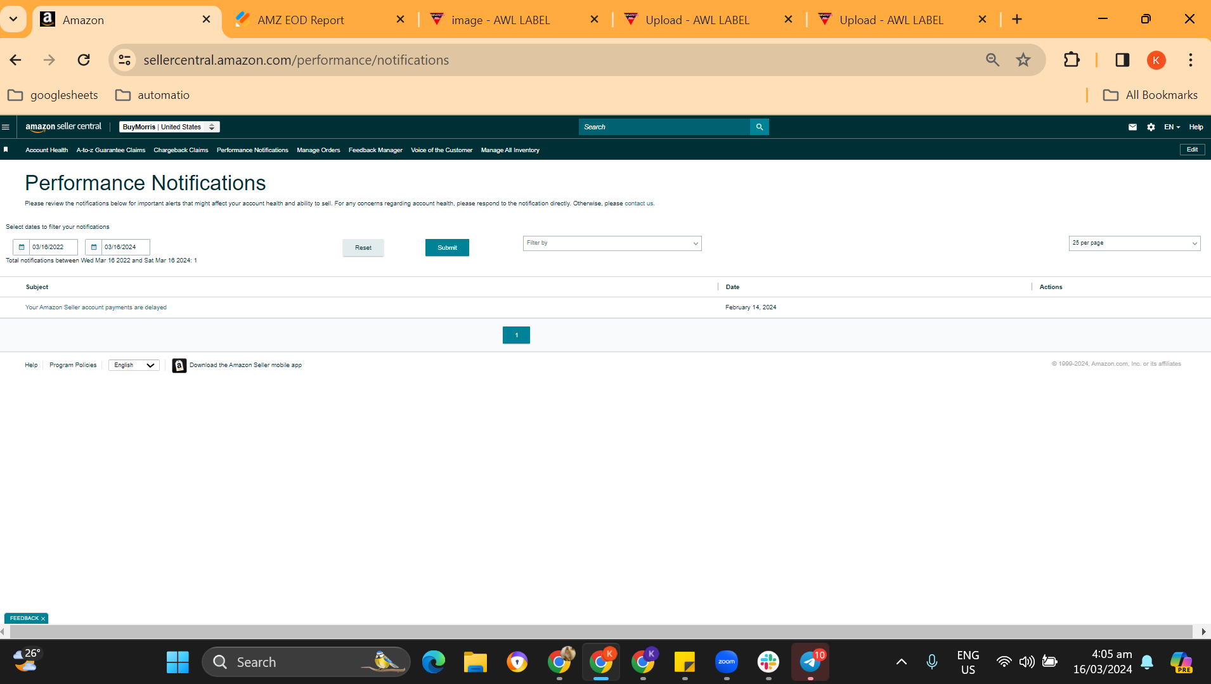This screenshot has height=684, width=1211.
Task: Open the Seller Central messages envelope icon
Action: coord(1132,127)
